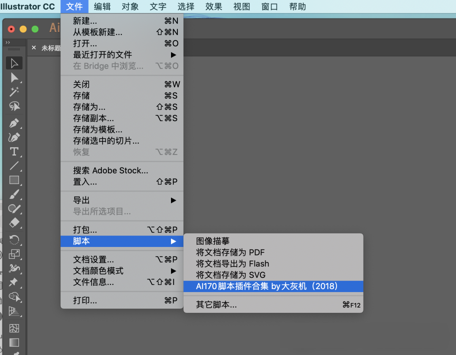Screen dimensions: 456x355
Task: Close the 未标题 document tab
Action: pos(34,47)
